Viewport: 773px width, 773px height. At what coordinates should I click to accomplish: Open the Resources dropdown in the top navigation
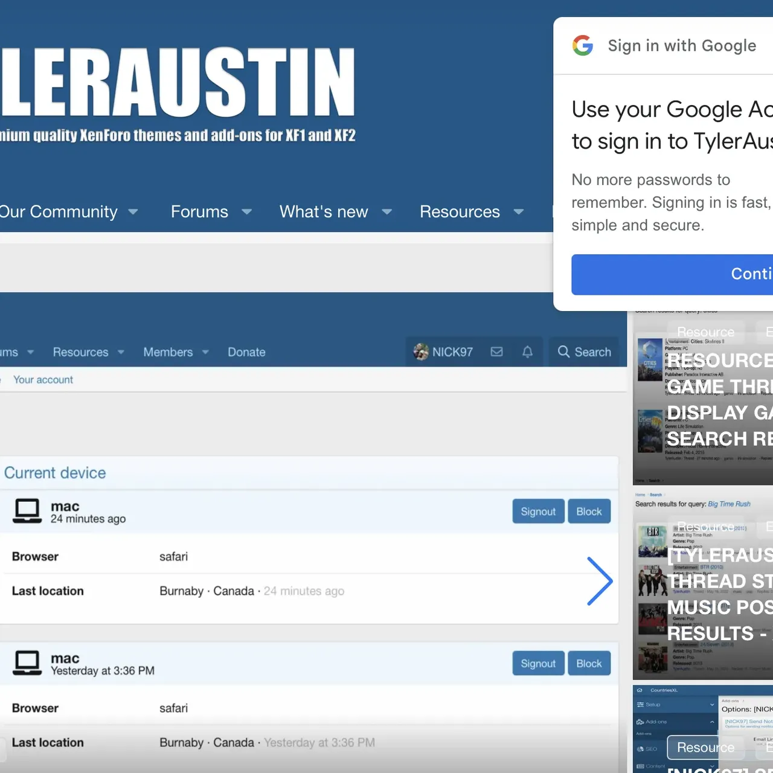pyautogui.click(x=460, y=212)
